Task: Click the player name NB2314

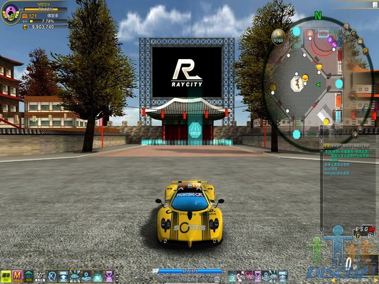Action: (x=44, y=5)
